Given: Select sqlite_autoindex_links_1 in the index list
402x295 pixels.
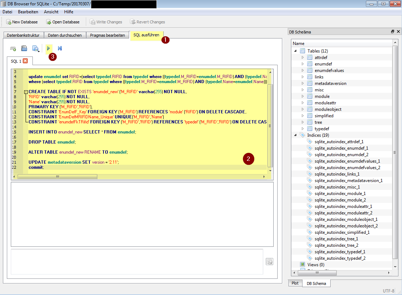Looking at the screenshot, I should coord(337,174).
